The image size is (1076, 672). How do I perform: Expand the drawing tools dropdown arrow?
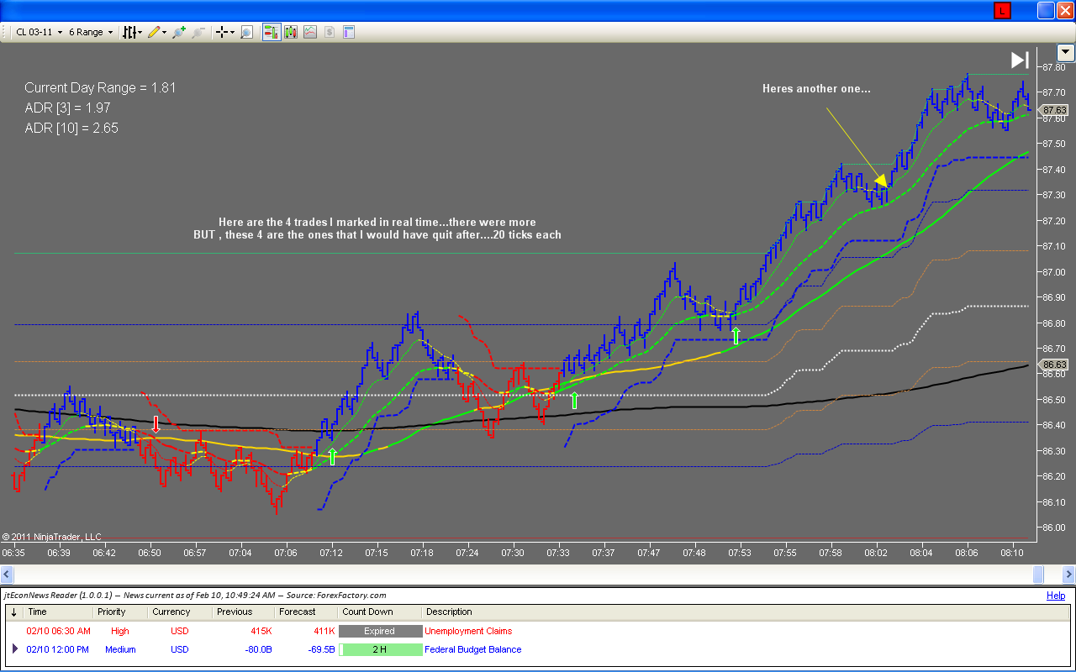click(x=164, y=32)
